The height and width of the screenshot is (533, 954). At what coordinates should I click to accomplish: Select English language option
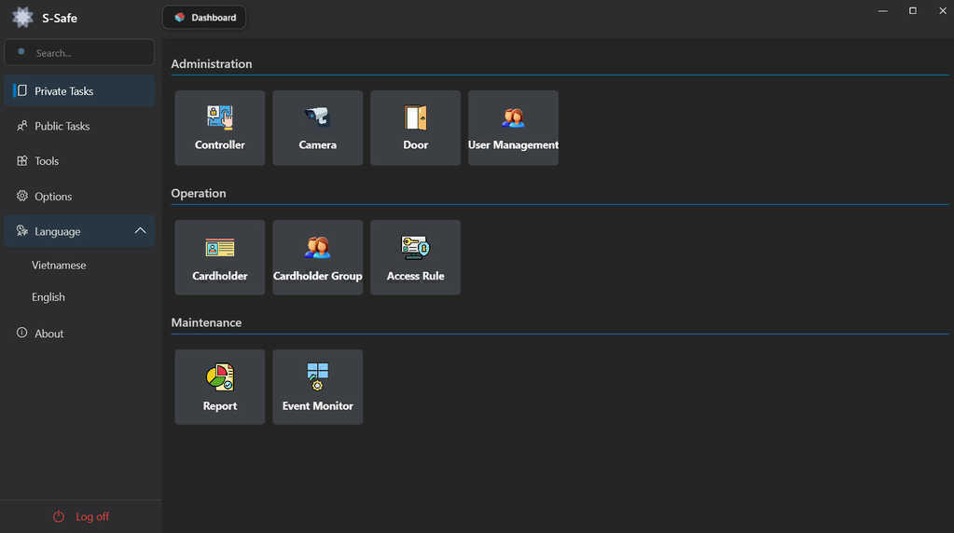point(48,297)
